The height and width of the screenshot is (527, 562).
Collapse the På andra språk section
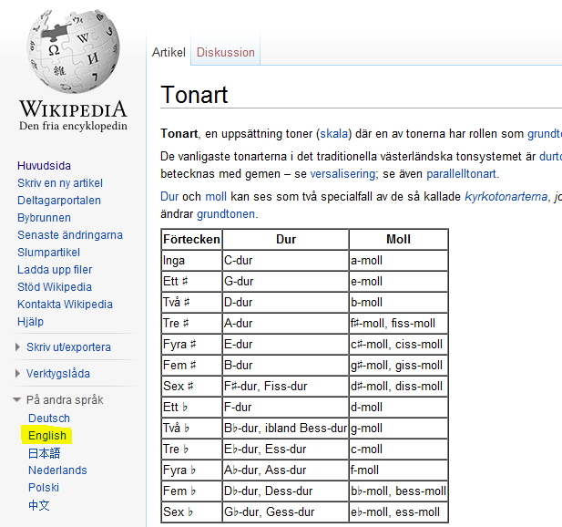(x=64, y=400)
